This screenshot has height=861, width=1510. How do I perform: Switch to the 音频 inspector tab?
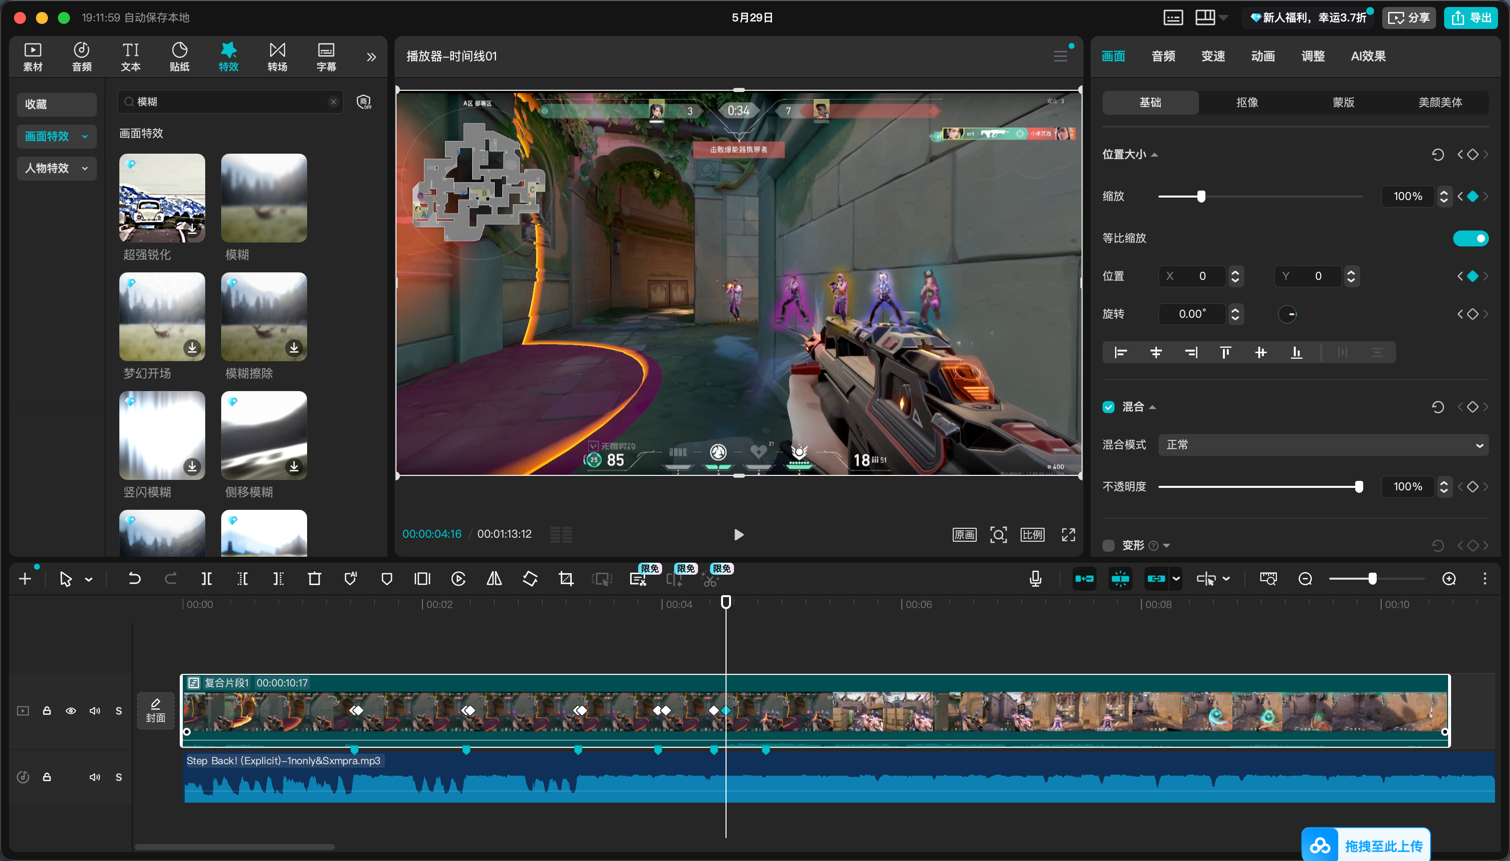(x=1163, y=56)
